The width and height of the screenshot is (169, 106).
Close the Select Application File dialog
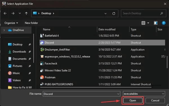click(165, 4)
